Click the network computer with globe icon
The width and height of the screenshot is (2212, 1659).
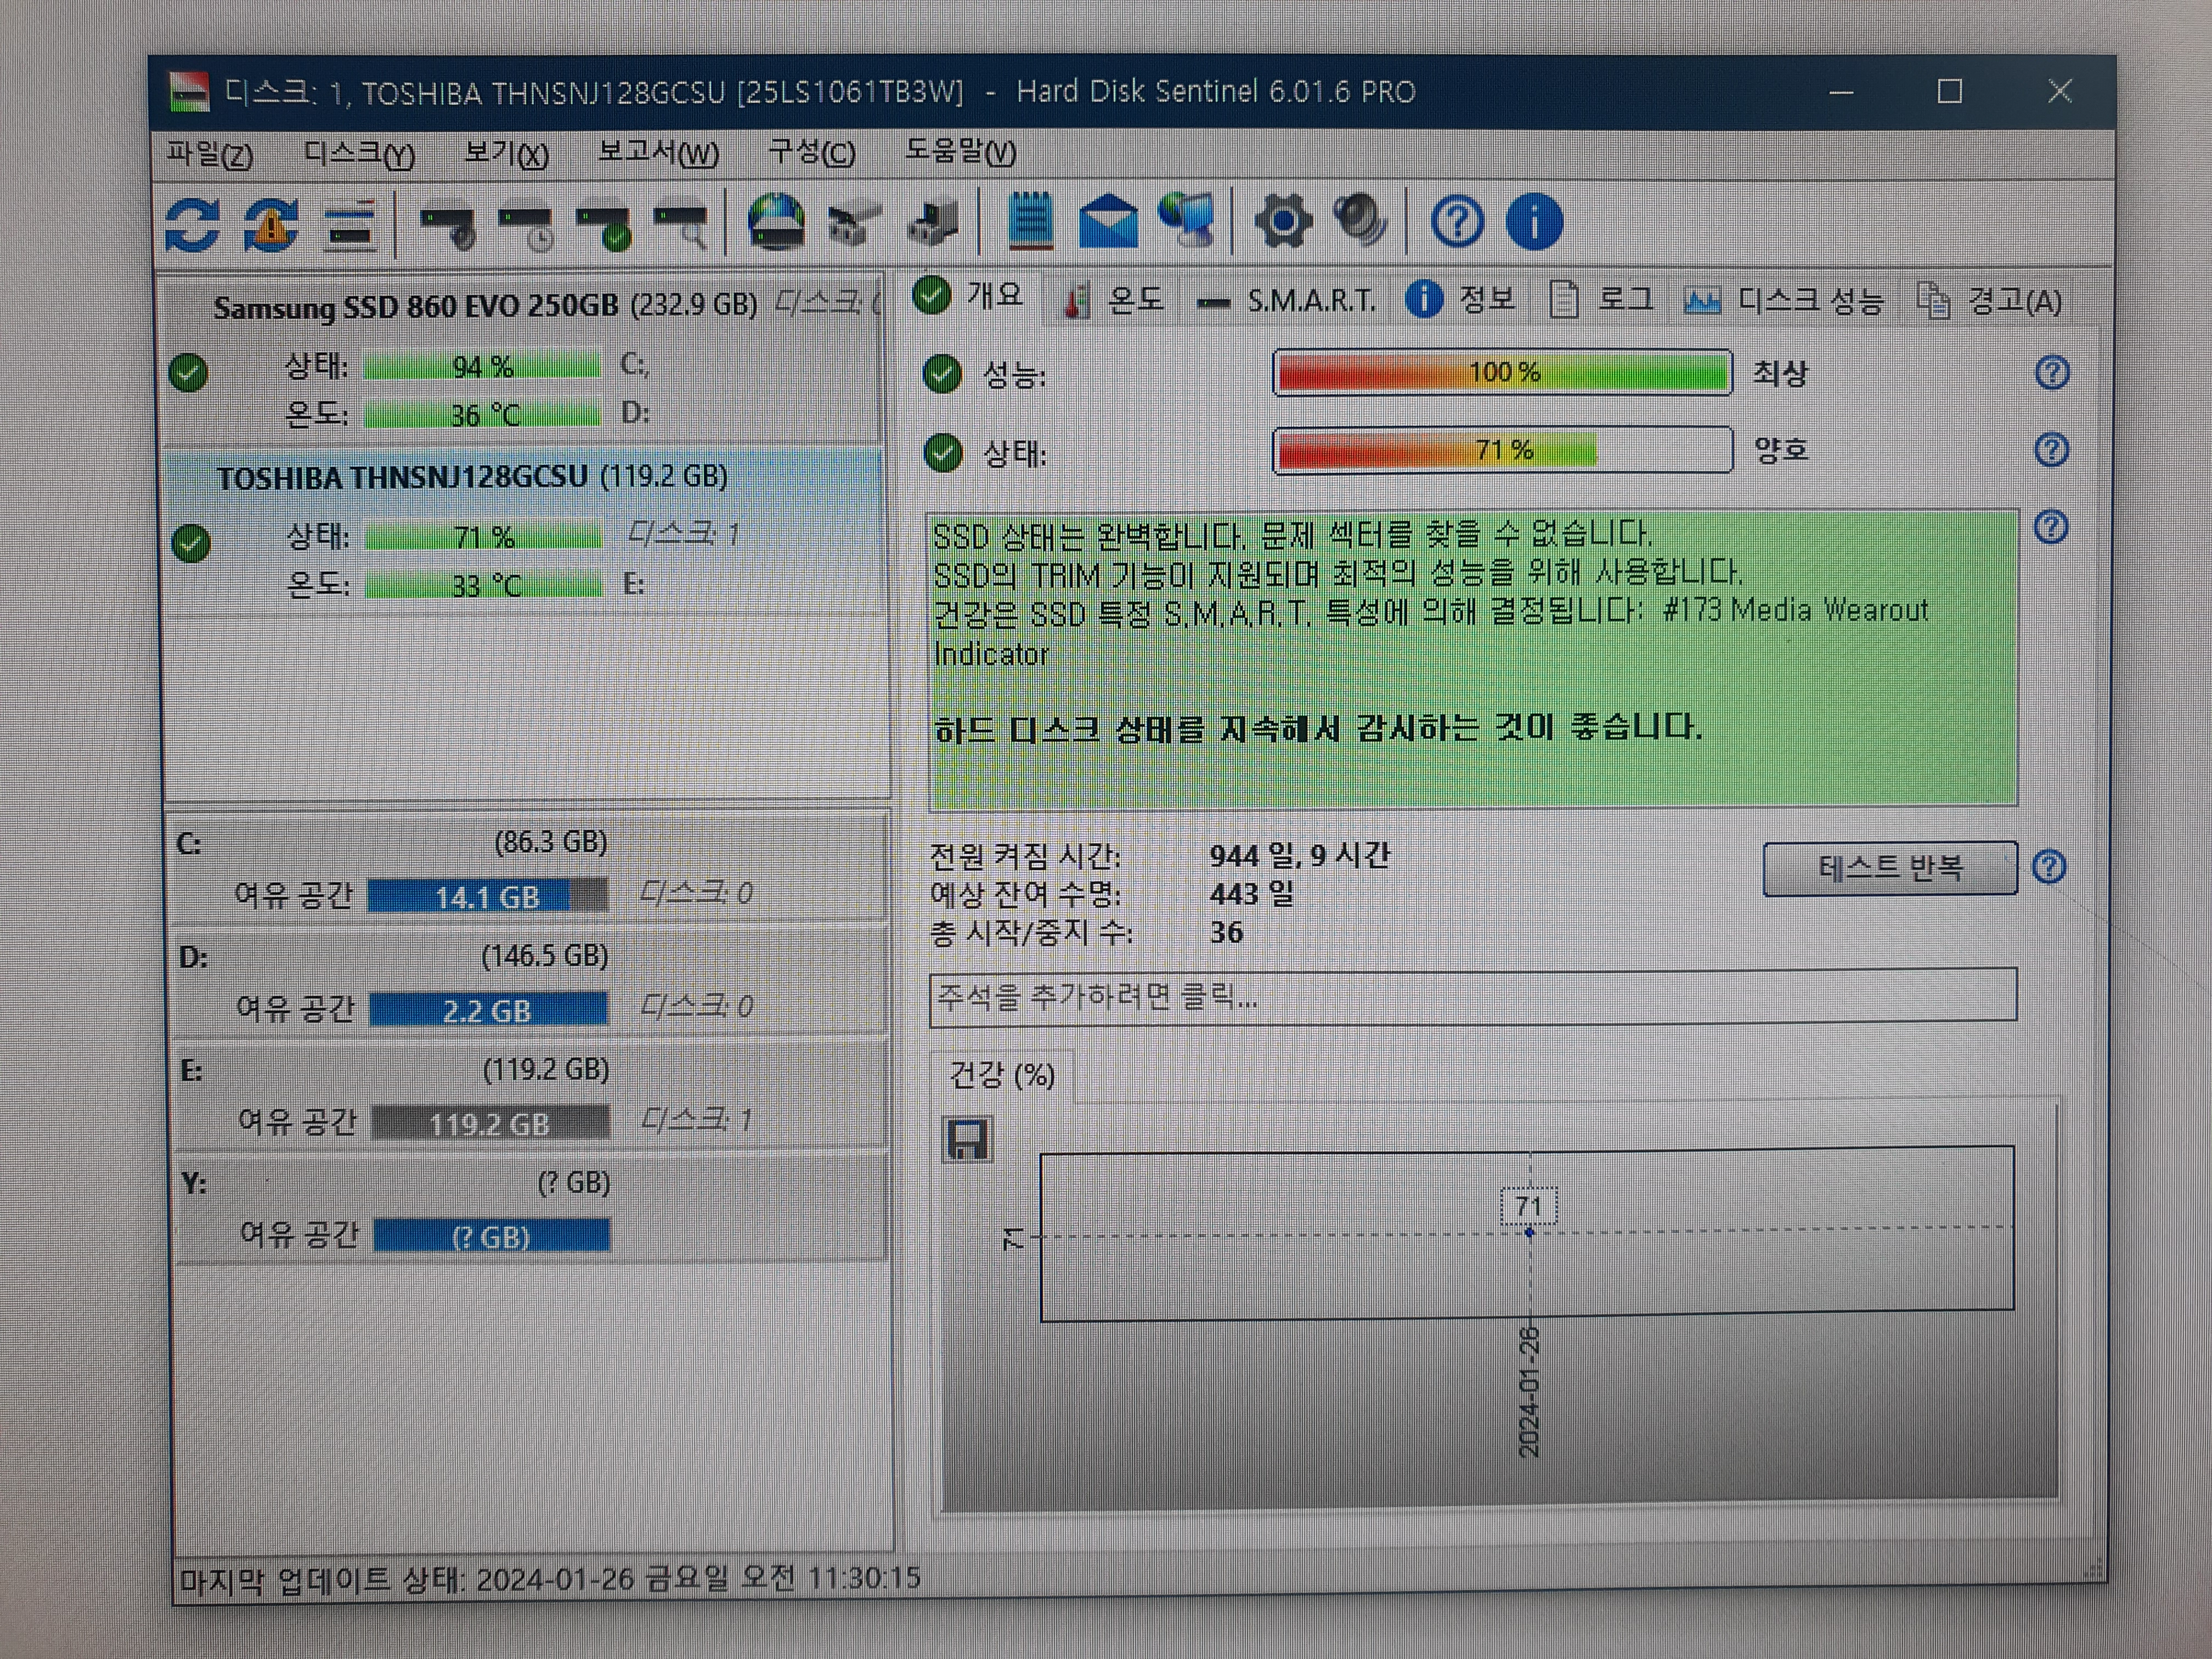tap(1187, 220)
